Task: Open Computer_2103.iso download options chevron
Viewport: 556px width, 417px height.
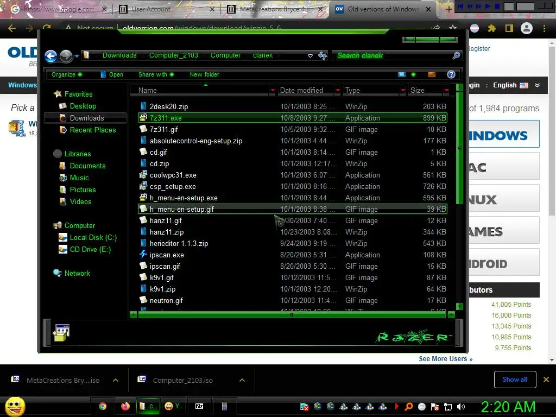Action: [242, 380]
